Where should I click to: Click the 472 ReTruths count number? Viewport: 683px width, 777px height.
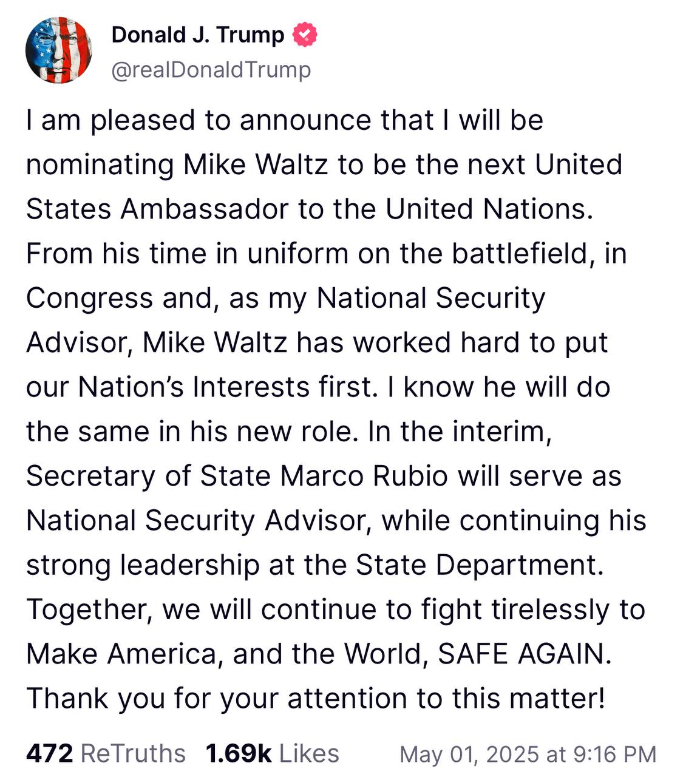click(x=49, y=753)
